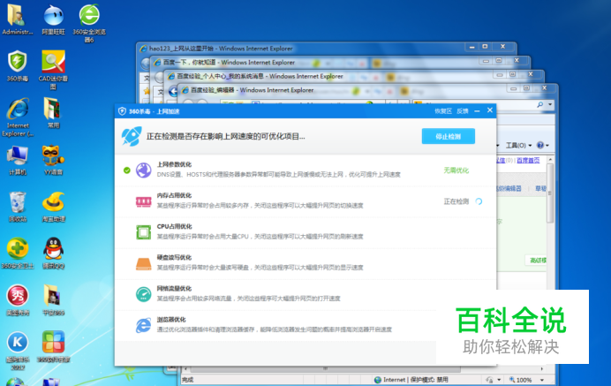Click the CPU占用优化 green chip icon
The width and height of the screenshot is (611, 386).
coord(143,232)
